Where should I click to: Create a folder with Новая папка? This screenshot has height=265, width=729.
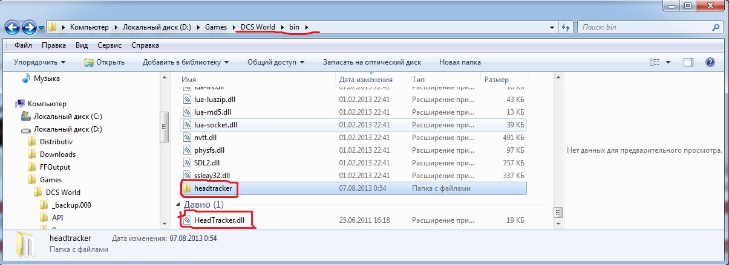[x=460, y=62]
